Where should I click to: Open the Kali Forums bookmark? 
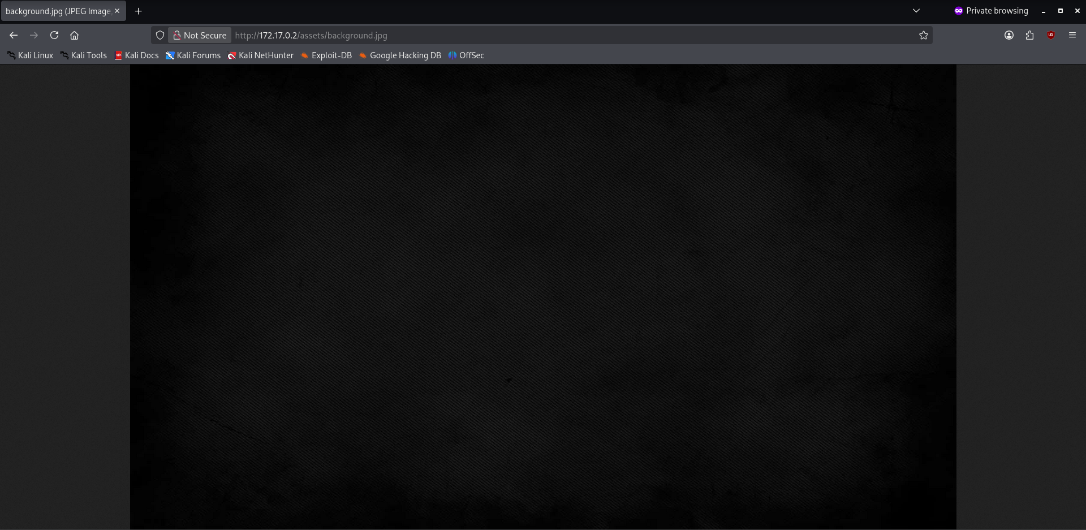coord(193,55)
